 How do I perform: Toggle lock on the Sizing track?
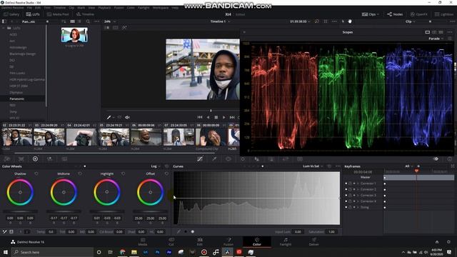point(350,207)
